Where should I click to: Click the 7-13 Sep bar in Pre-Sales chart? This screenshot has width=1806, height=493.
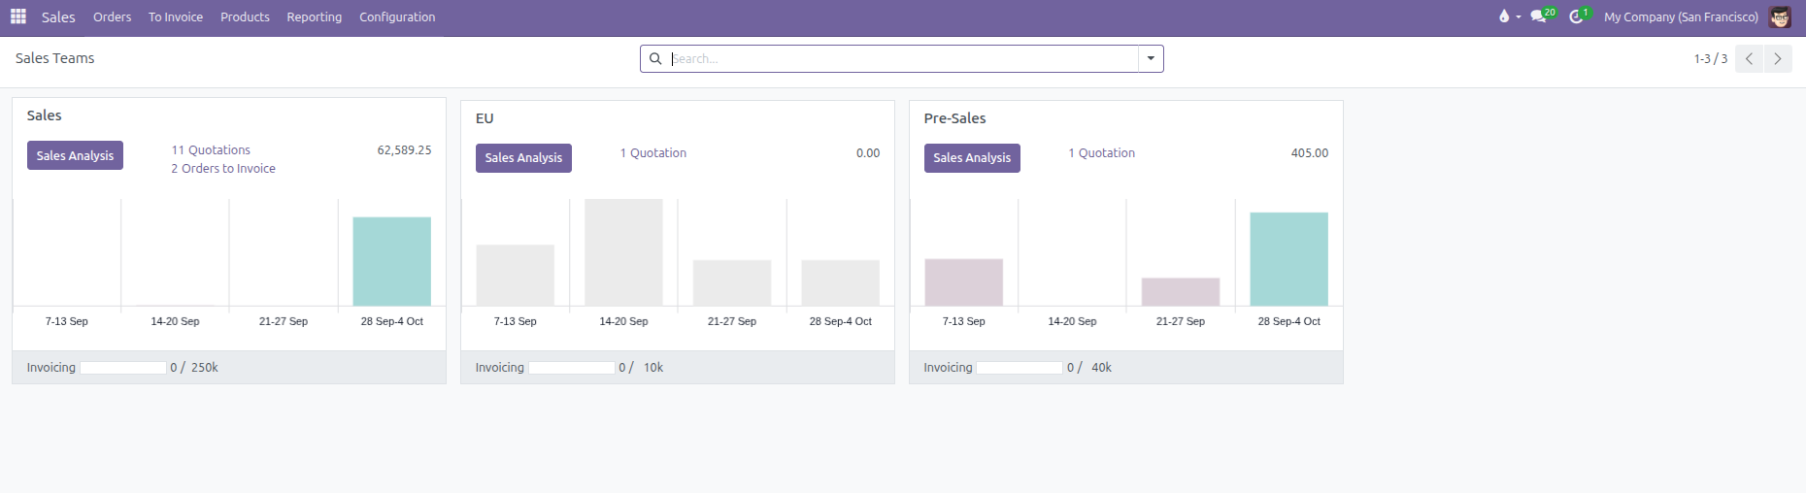point(963,282)
